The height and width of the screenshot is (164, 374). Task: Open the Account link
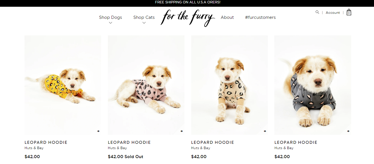pos(333,13)
